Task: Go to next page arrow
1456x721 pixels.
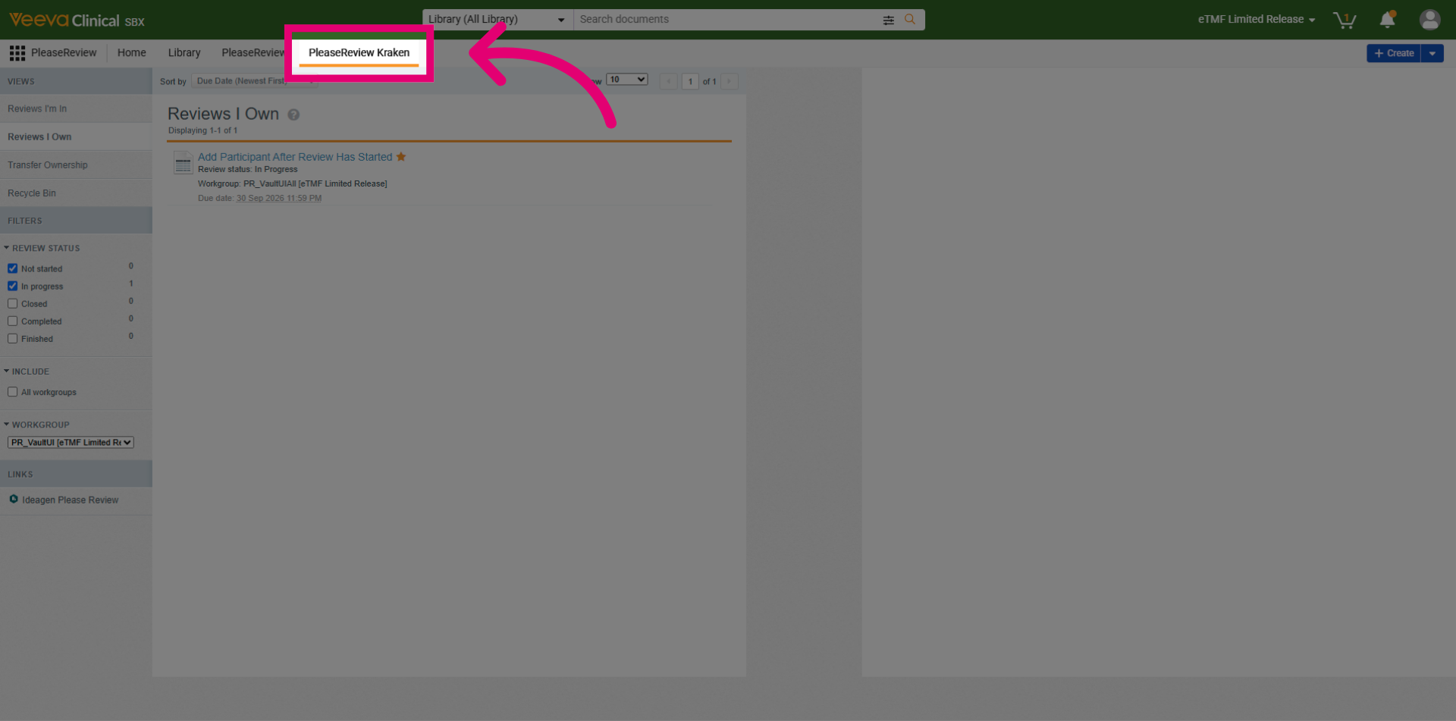Action: coord(730,81)
